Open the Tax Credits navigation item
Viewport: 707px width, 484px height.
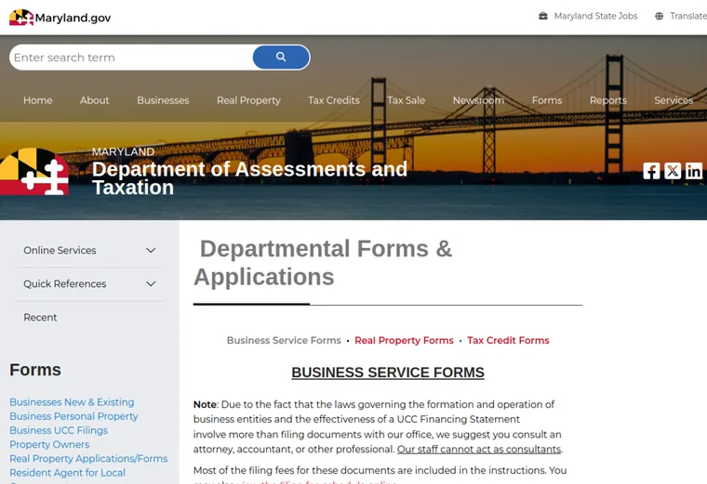pyautogui.click(x=334, y=100)
